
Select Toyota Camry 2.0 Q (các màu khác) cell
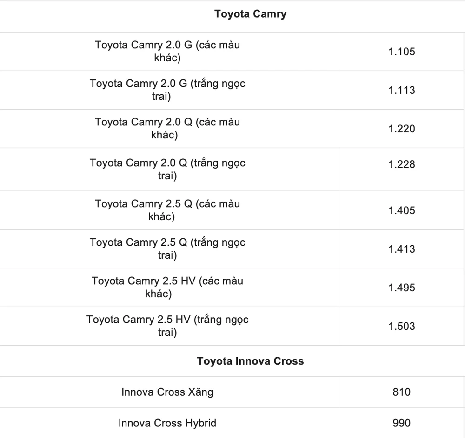pos(167,129)
